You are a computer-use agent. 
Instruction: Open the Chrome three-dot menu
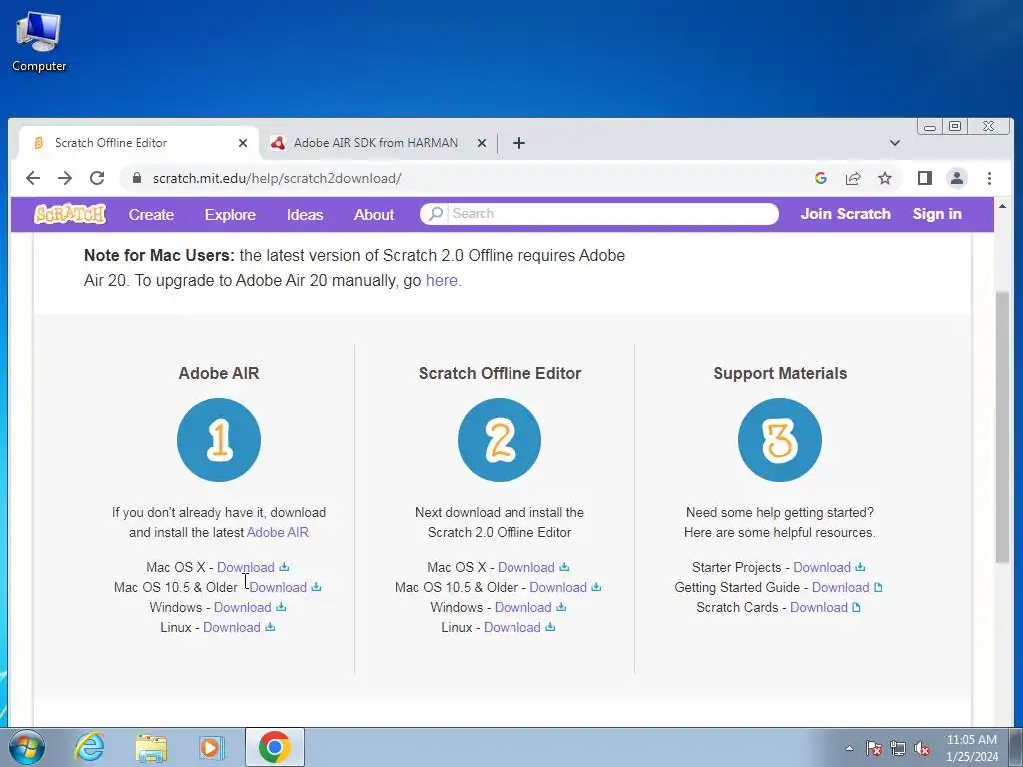989,178
